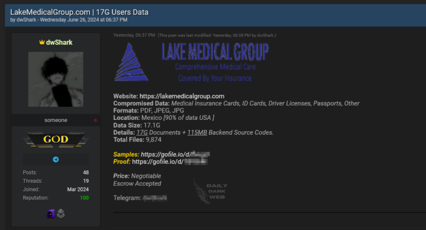Click the blurred Telegram handle
This screenshot has width=426, height=230.
[154, 198]
